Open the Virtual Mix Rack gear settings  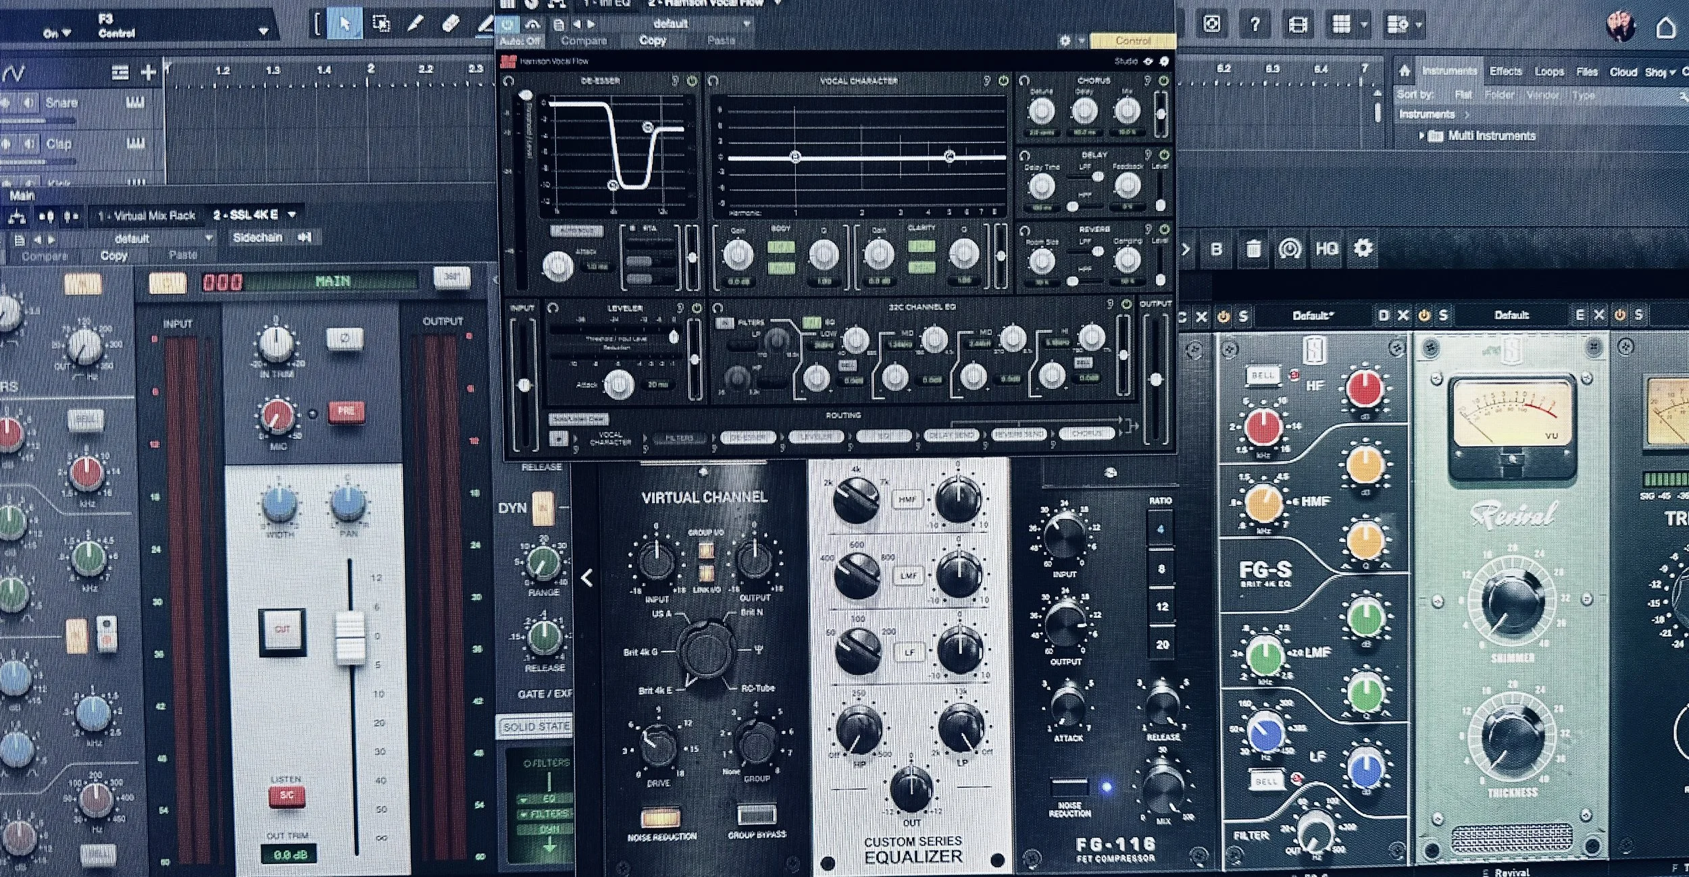coord(1363,248)
